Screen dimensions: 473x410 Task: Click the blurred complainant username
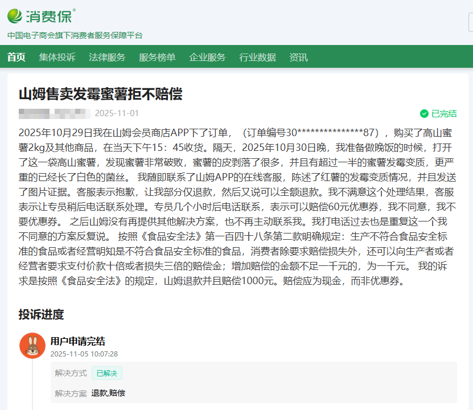coord(54,113)
